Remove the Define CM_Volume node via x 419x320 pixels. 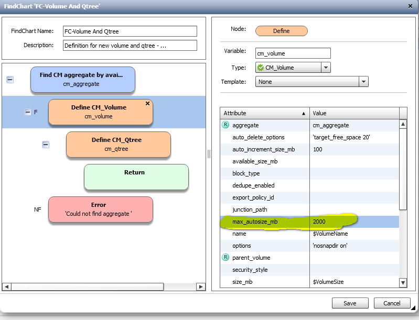pyautogui.click(x=147, y=104)
